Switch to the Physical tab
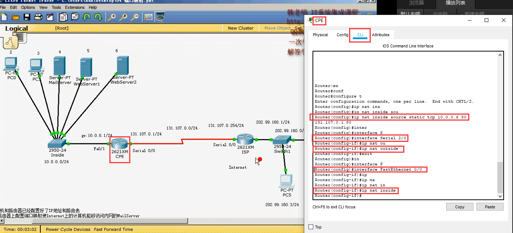Viewport: 513px width, 233px height. [x=320, y=35]
